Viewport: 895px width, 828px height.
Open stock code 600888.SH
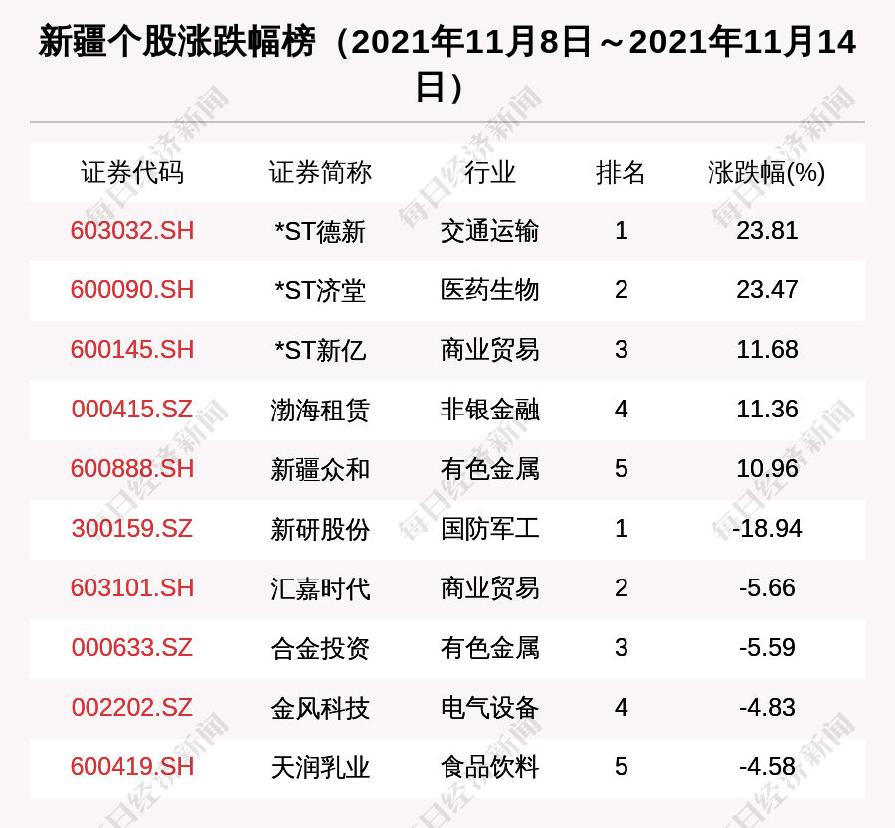132,469
